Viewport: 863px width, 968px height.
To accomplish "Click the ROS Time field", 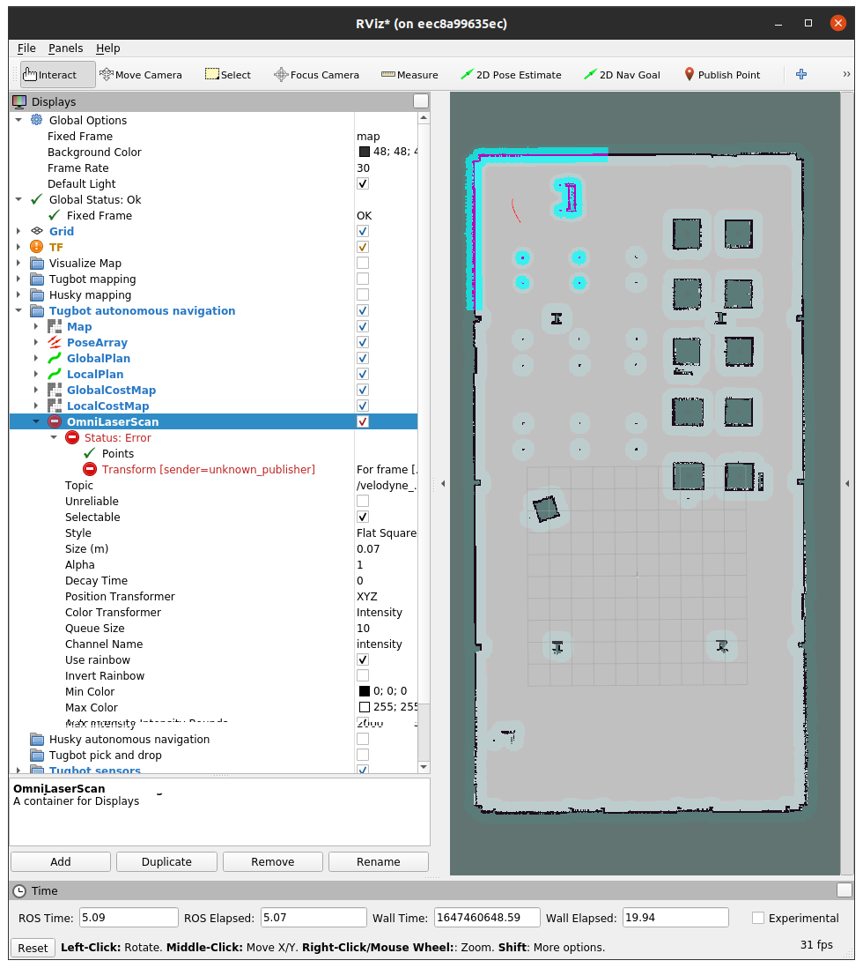I will click(129, 918).
